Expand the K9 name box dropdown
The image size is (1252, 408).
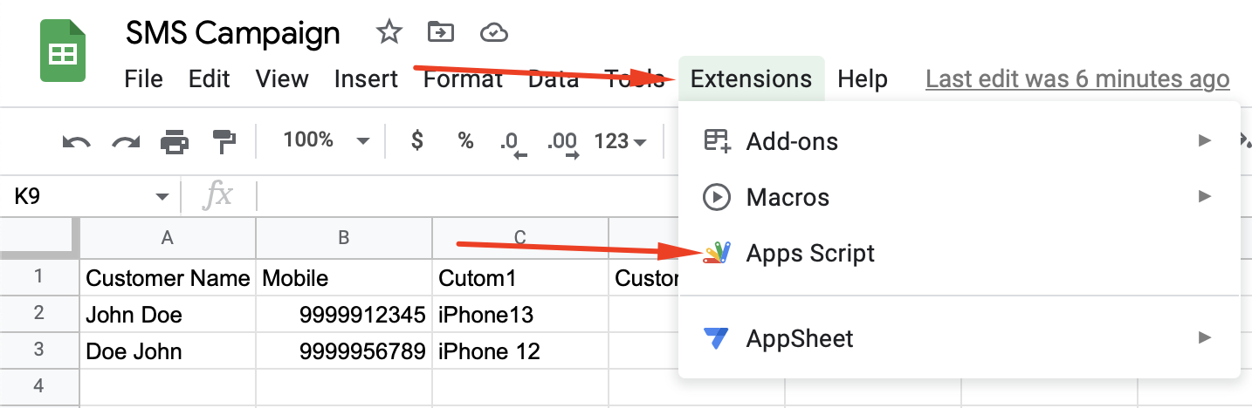coord(162,197)
